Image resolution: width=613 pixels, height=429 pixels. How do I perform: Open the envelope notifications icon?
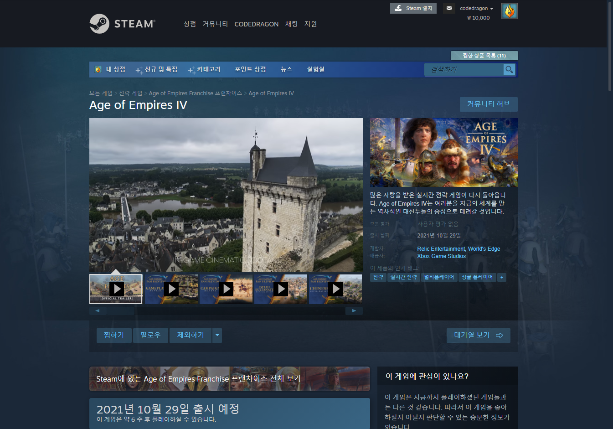(x=449, y=8)
